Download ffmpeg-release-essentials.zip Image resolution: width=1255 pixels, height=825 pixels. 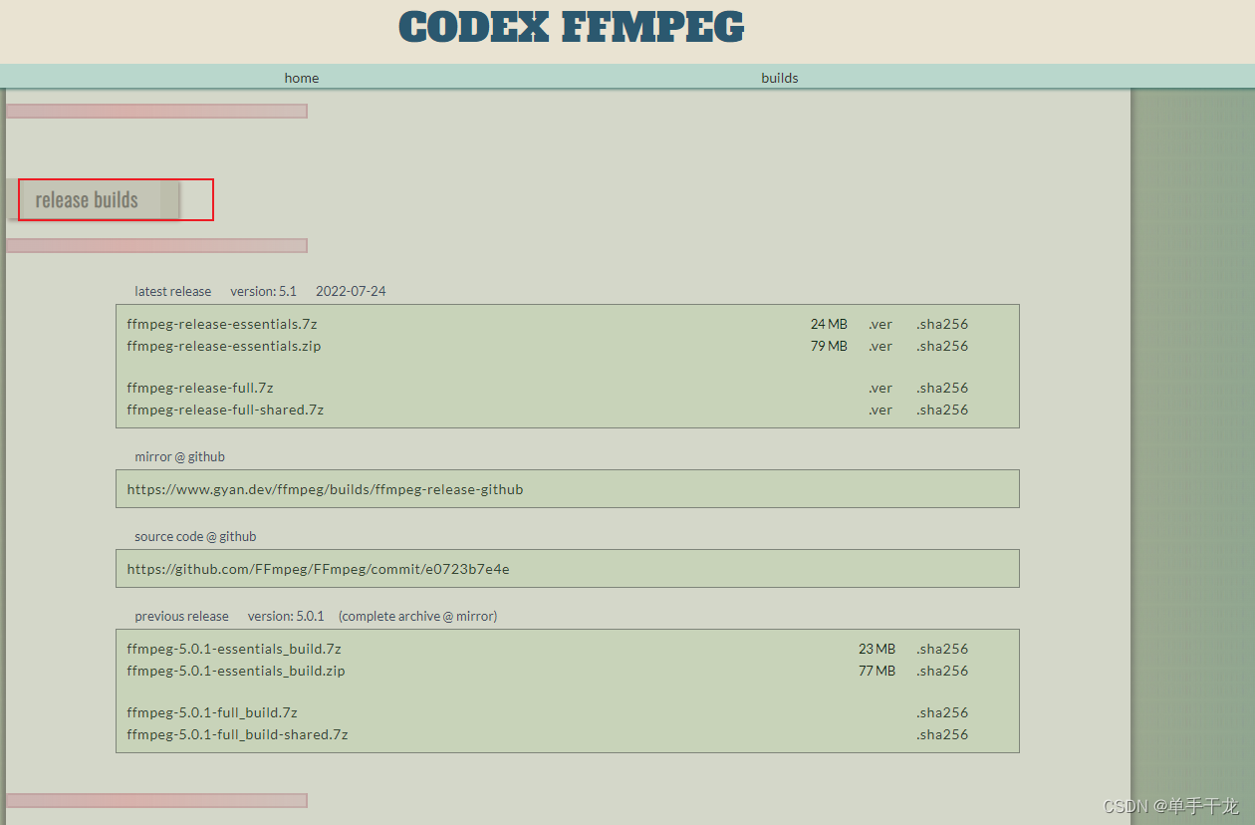click(224, 346)
